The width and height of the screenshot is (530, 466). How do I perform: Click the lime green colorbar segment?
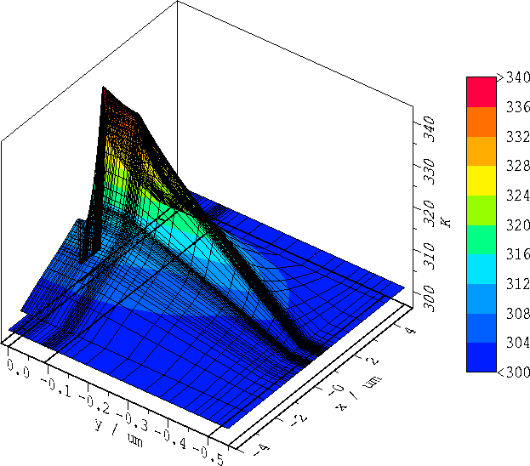[482, 211]
